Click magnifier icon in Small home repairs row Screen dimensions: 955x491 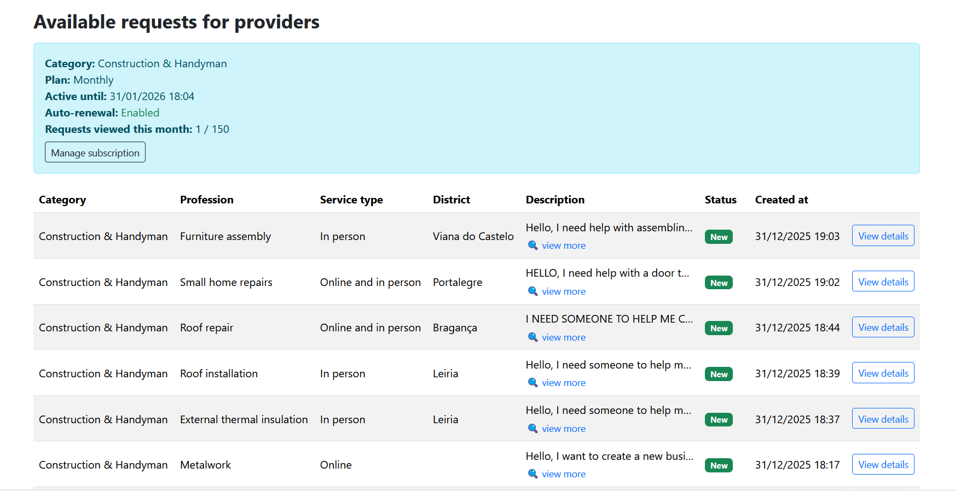point(532,291)
